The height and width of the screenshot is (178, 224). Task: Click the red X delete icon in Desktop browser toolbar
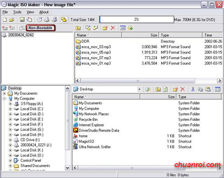click(183, 89)
